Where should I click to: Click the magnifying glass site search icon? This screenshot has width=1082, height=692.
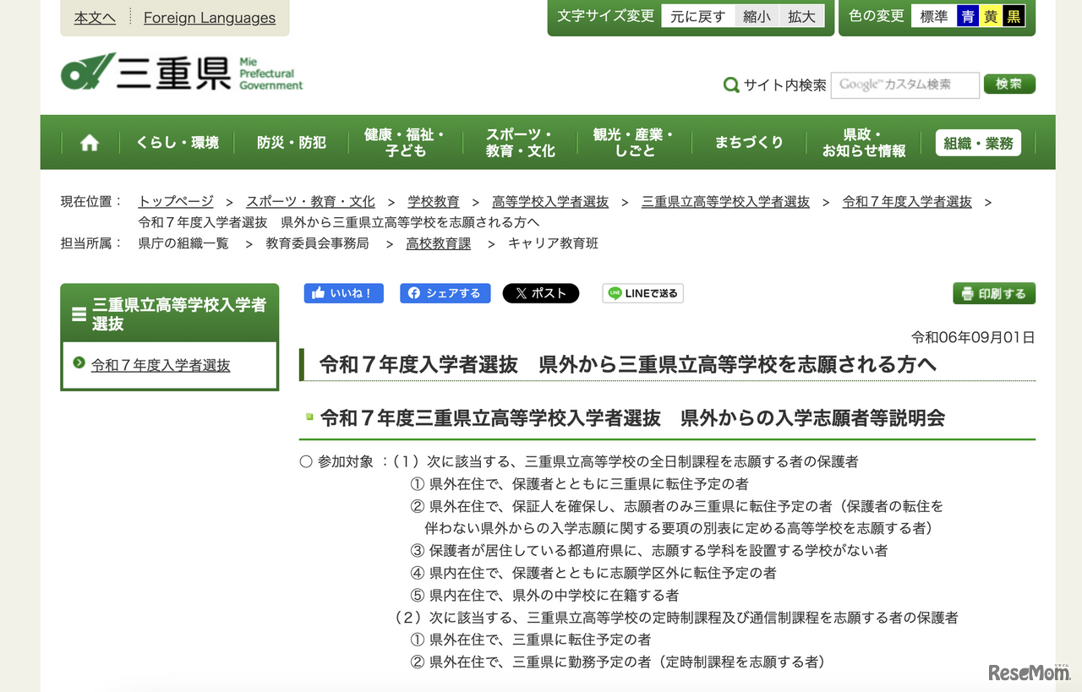coord(730,84)
